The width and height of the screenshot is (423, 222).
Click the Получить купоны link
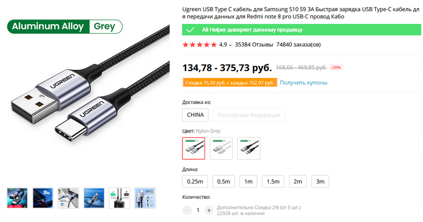click(304, 83)
